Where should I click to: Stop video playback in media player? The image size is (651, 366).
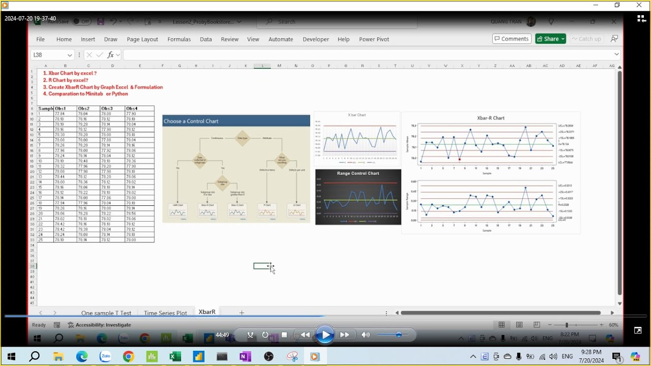(x=284, y=335)
